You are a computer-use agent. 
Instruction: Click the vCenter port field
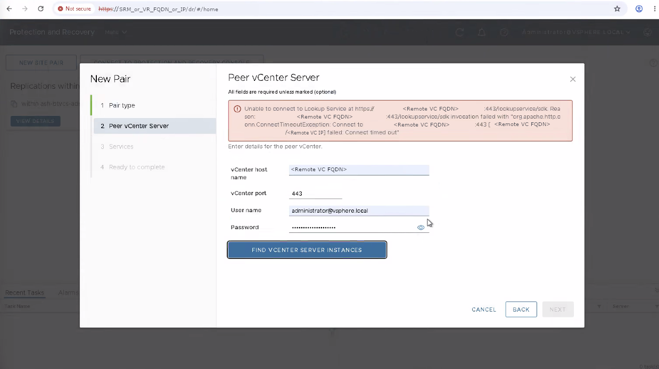[316, 194]
